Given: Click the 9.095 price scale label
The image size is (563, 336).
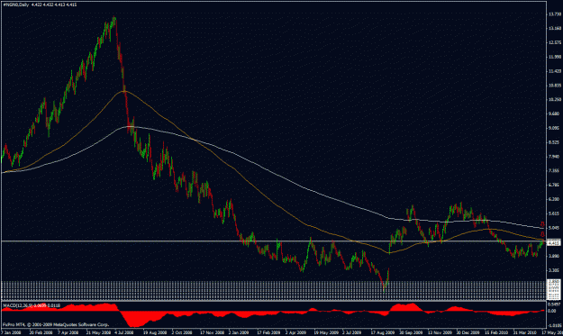Looking at the screenshot, I should click(x=555, y=128).
